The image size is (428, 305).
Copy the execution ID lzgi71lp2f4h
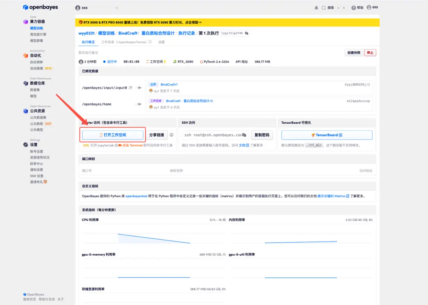click(x=246, y=33)
